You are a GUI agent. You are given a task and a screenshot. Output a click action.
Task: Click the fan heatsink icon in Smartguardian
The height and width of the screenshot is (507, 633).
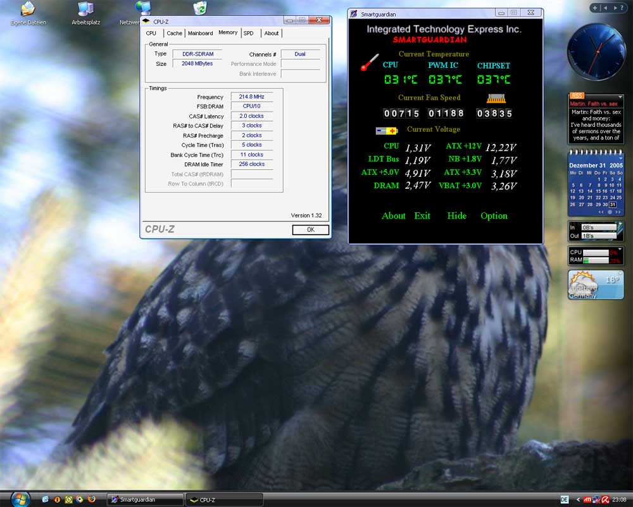pos(496,98)
